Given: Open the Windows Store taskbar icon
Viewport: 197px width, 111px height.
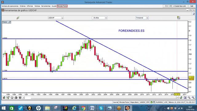Looking at the screenshot, I should click(12, 108).
